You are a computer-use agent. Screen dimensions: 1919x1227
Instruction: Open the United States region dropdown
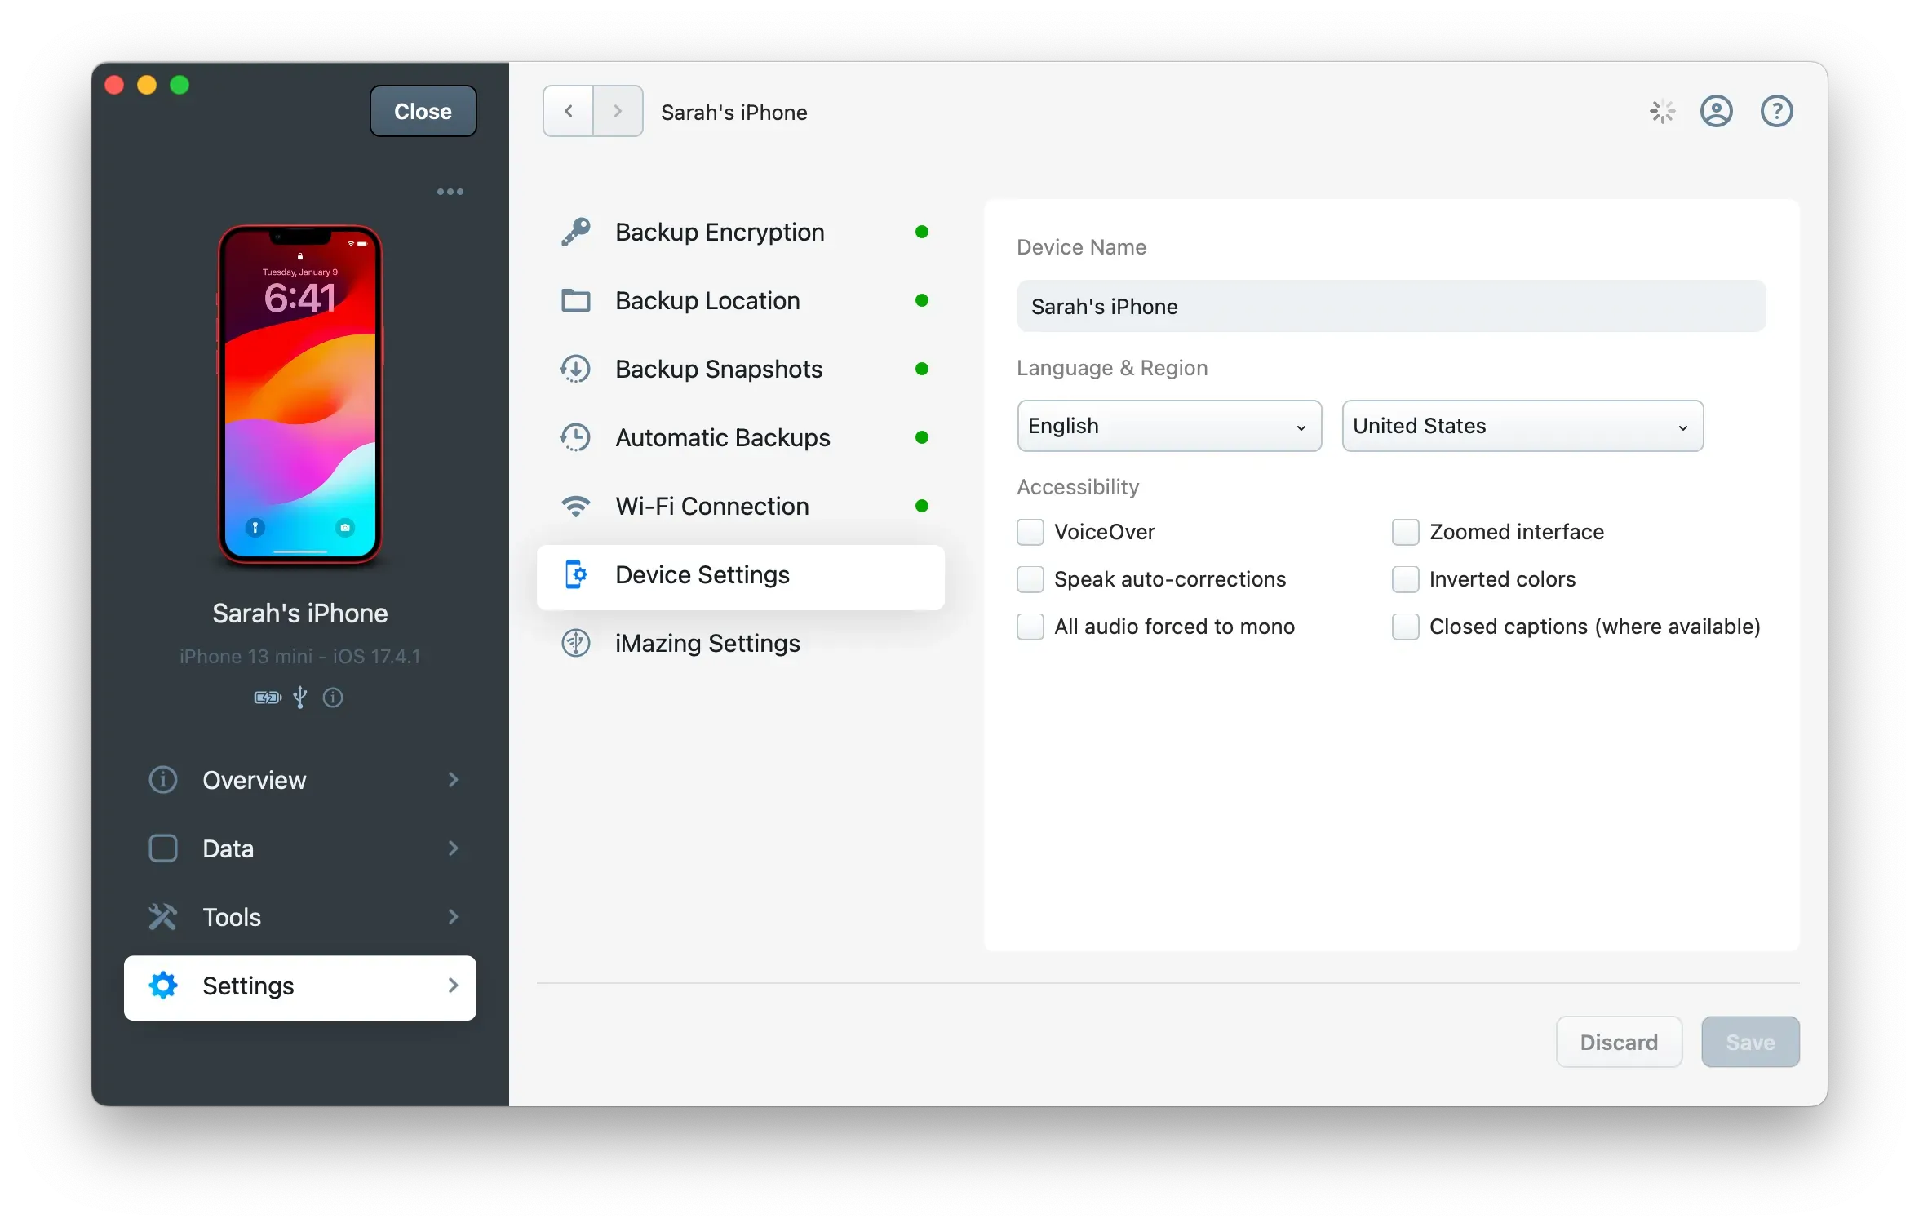pos(1522,426)
